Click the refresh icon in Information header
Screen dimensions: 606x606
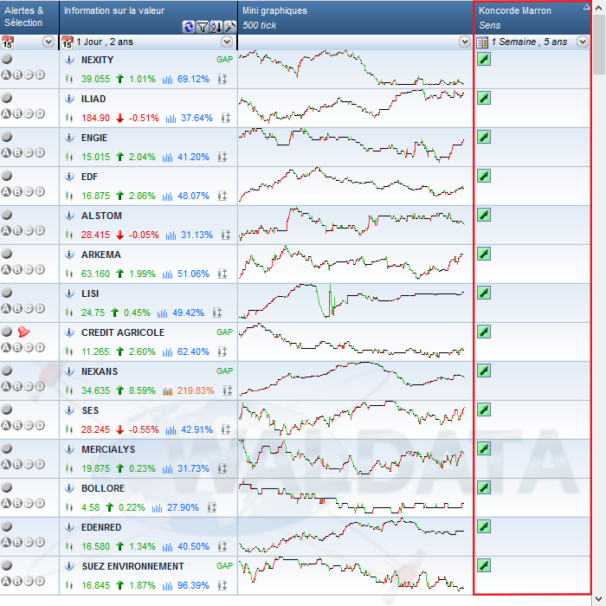pos(189,27)
